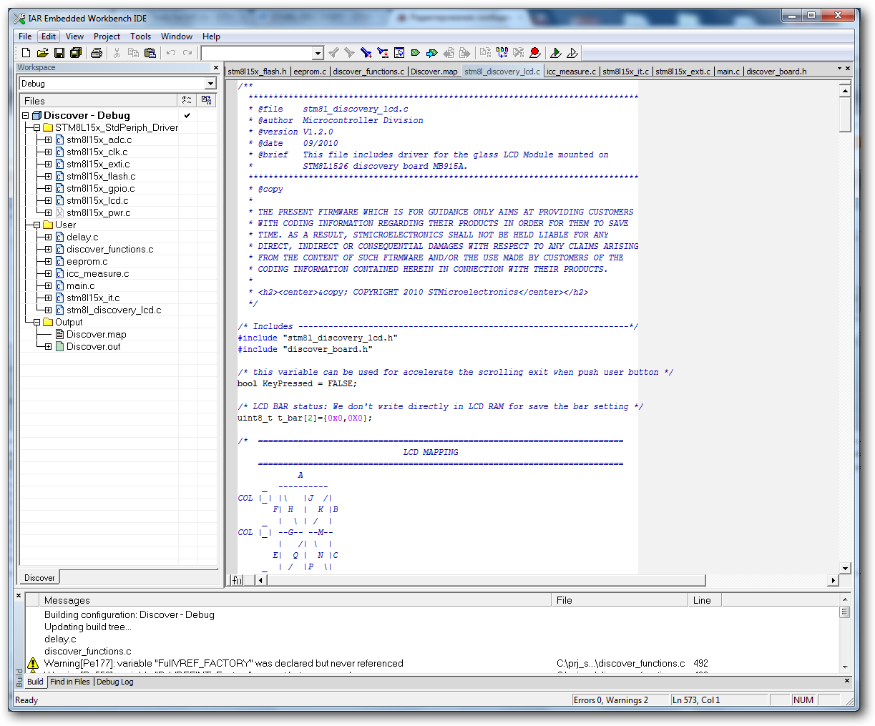Close the Workspace panel
Screen dimensions: 875x726
coord(216,68)
